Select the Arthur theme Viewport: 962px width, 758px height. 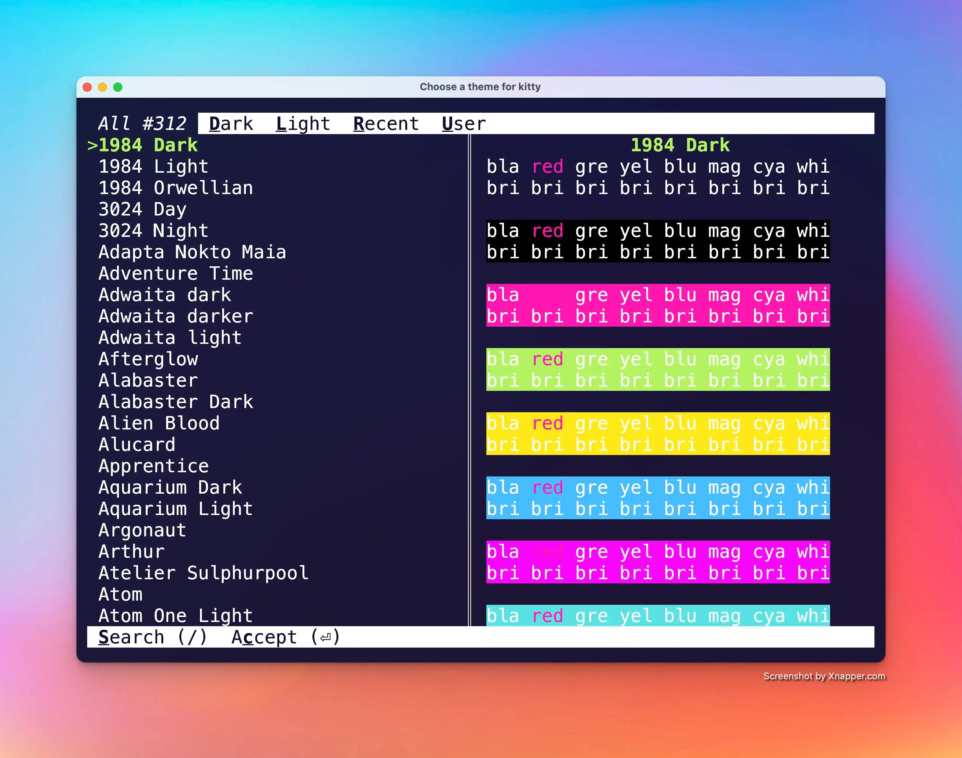(x=132, y=551)
